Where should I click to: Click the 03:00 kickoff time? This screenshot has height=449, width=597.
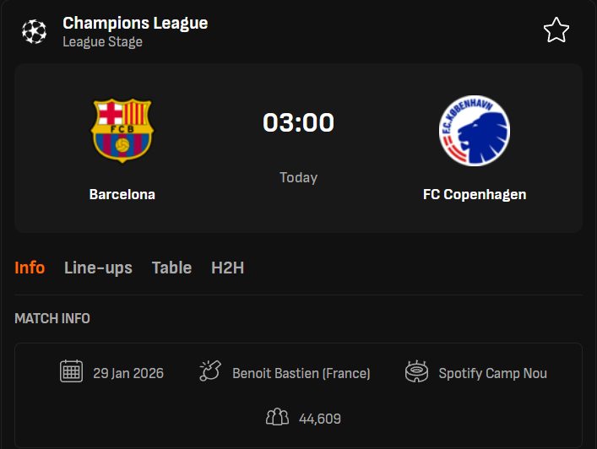pyautogui.click(x=298, y=123)
